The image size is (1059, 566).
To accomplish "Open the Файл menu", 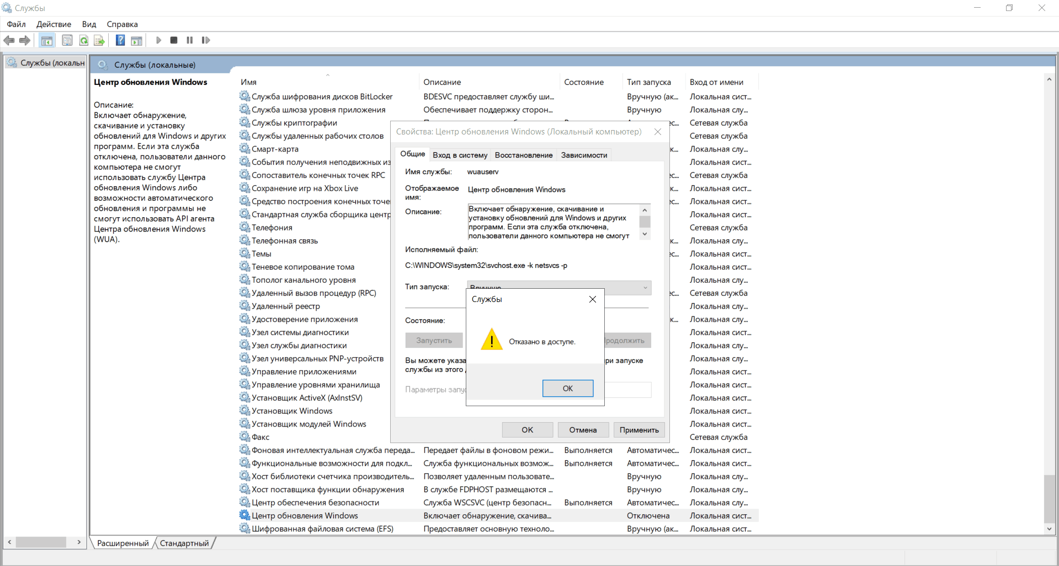I will coord(16,24).
